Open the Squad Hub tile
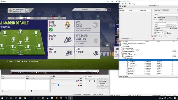The width and height of the screenshot is (178, 100). click(x=61, y=39)
